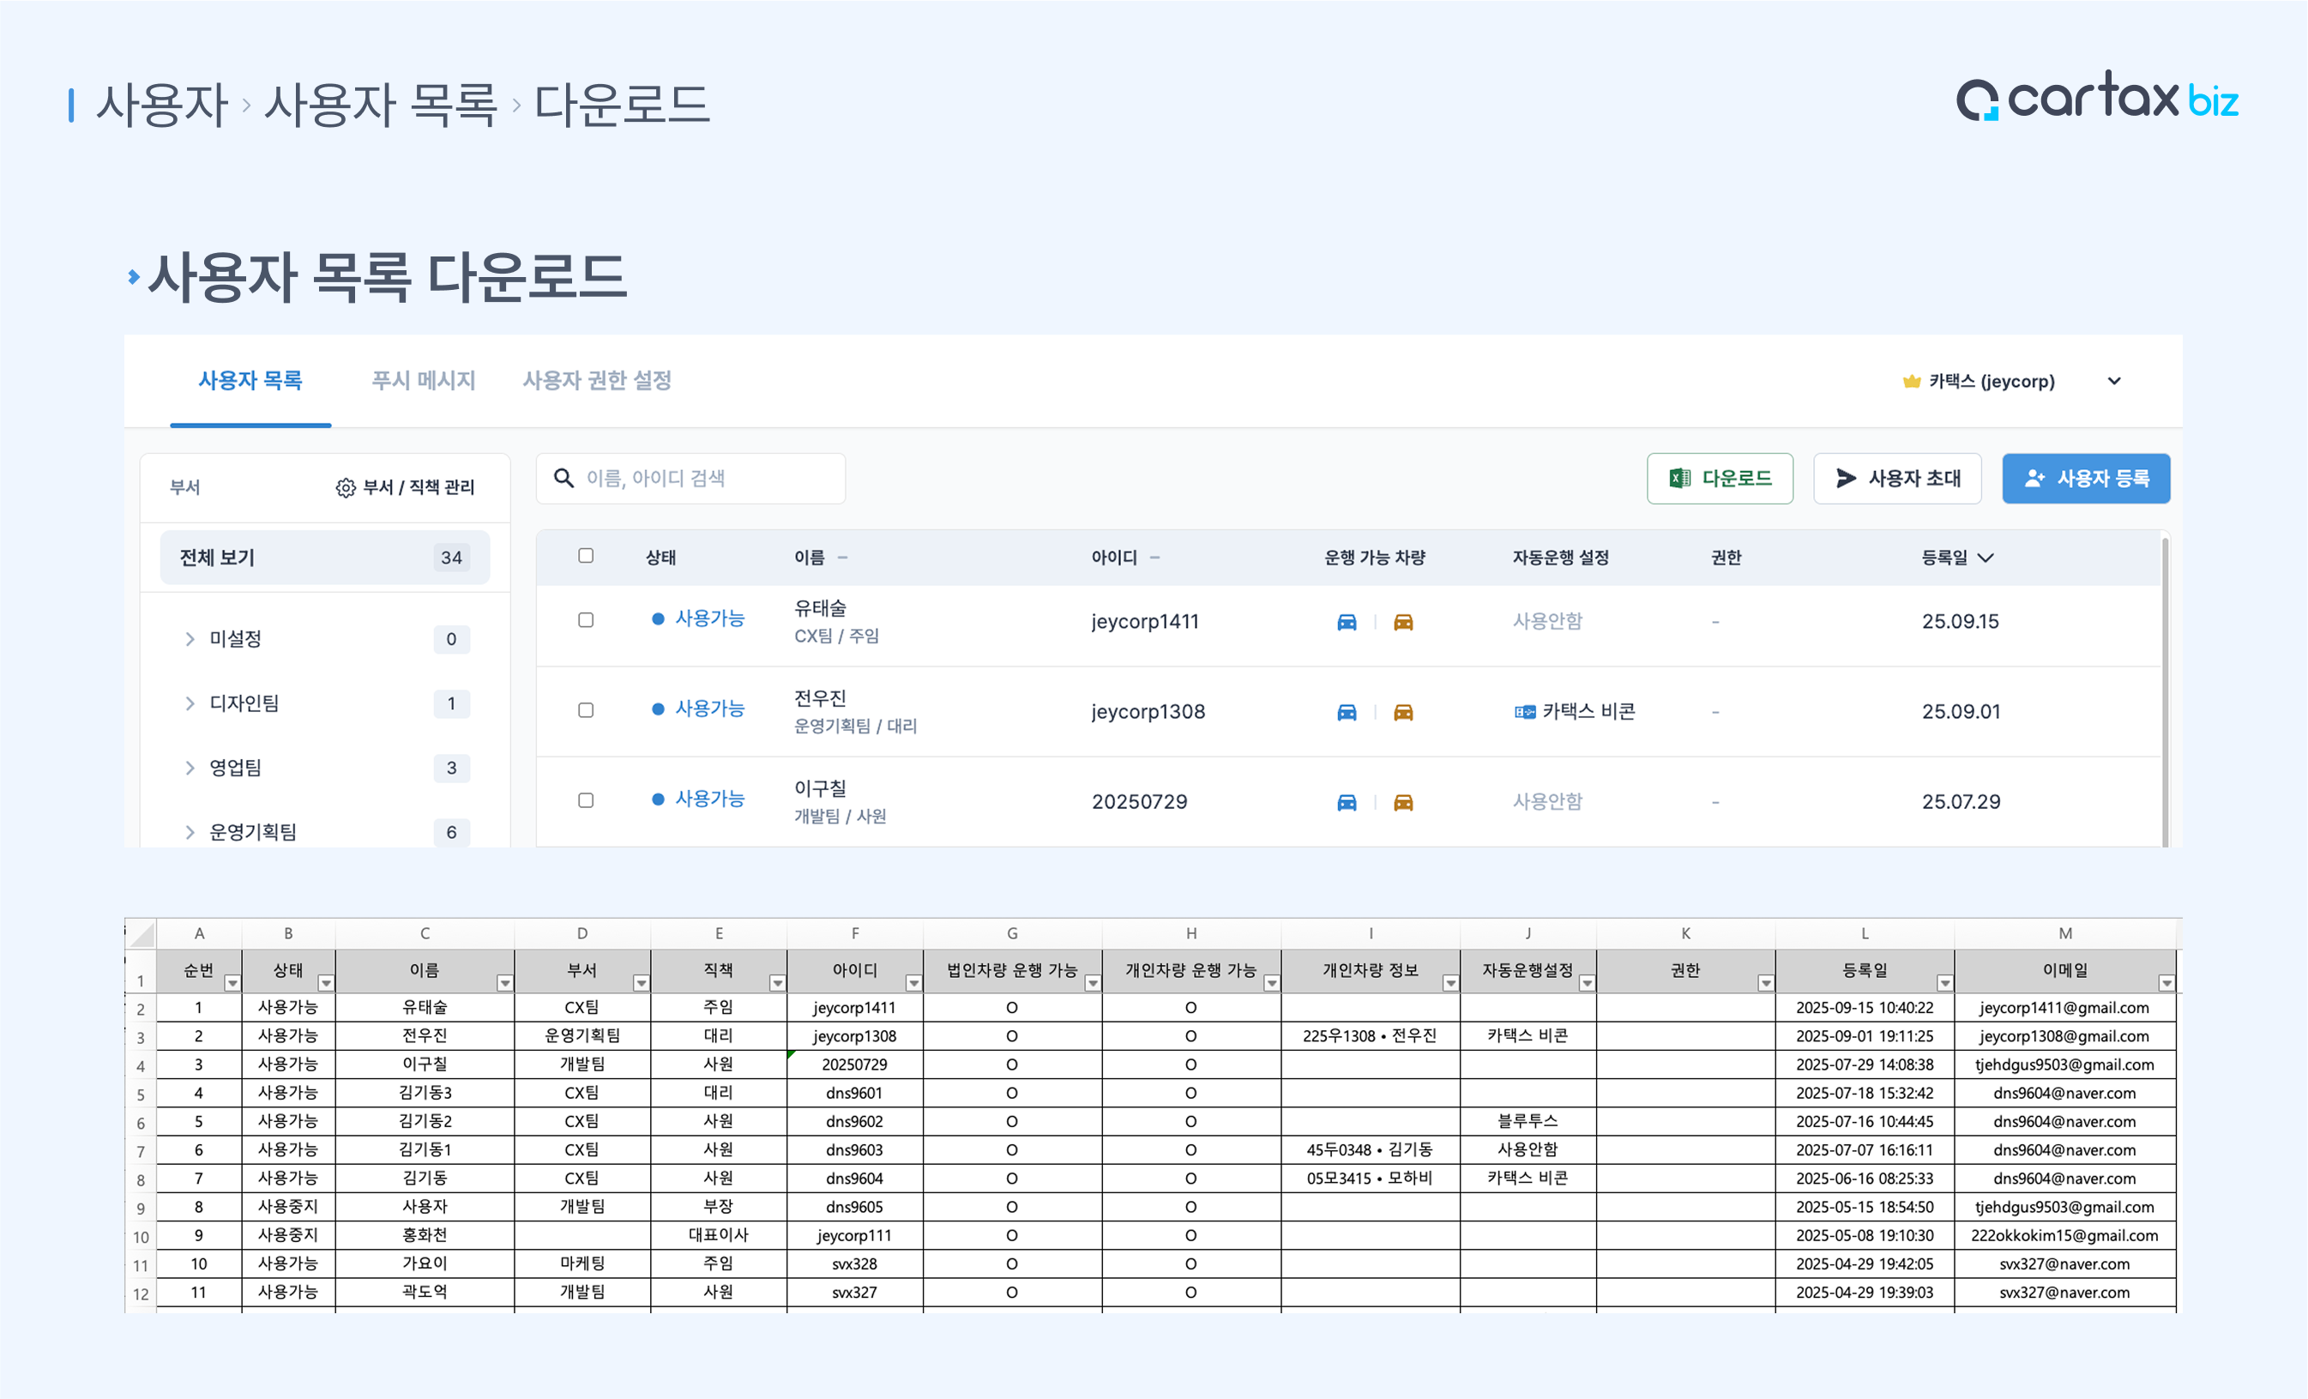Viewport: 2308px width, 1399px height.
Task: Click the search magnifier icon
Action: coord(563,478)
